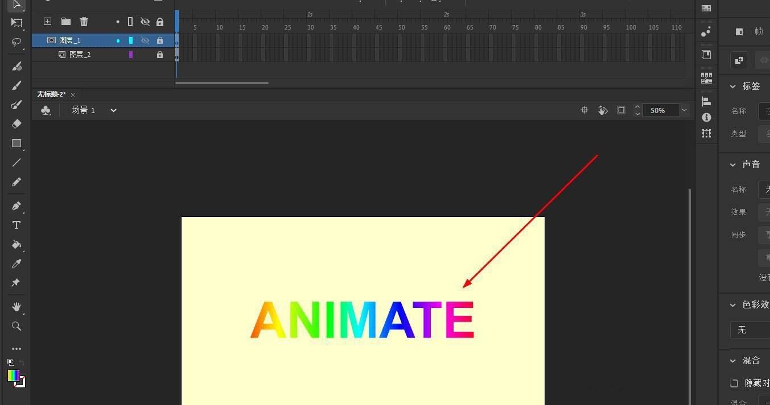Open the Library book panel icon
This screenshot has width=770, height=405.
pyautogui.click(x=706, y=55)
